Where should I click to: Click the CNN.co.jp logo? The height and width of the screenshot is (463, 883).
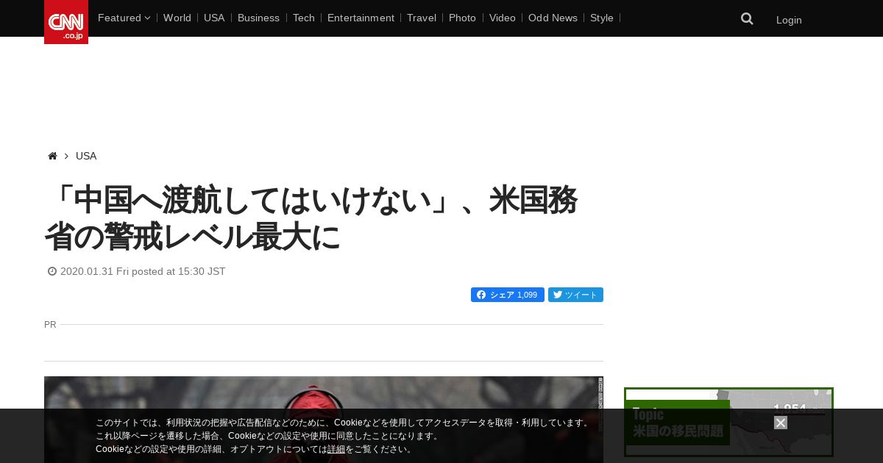point(66,22)
